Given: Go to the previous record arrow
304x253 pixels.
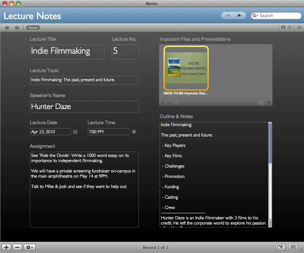Looking at the screenshot, I should pos(228,16).
